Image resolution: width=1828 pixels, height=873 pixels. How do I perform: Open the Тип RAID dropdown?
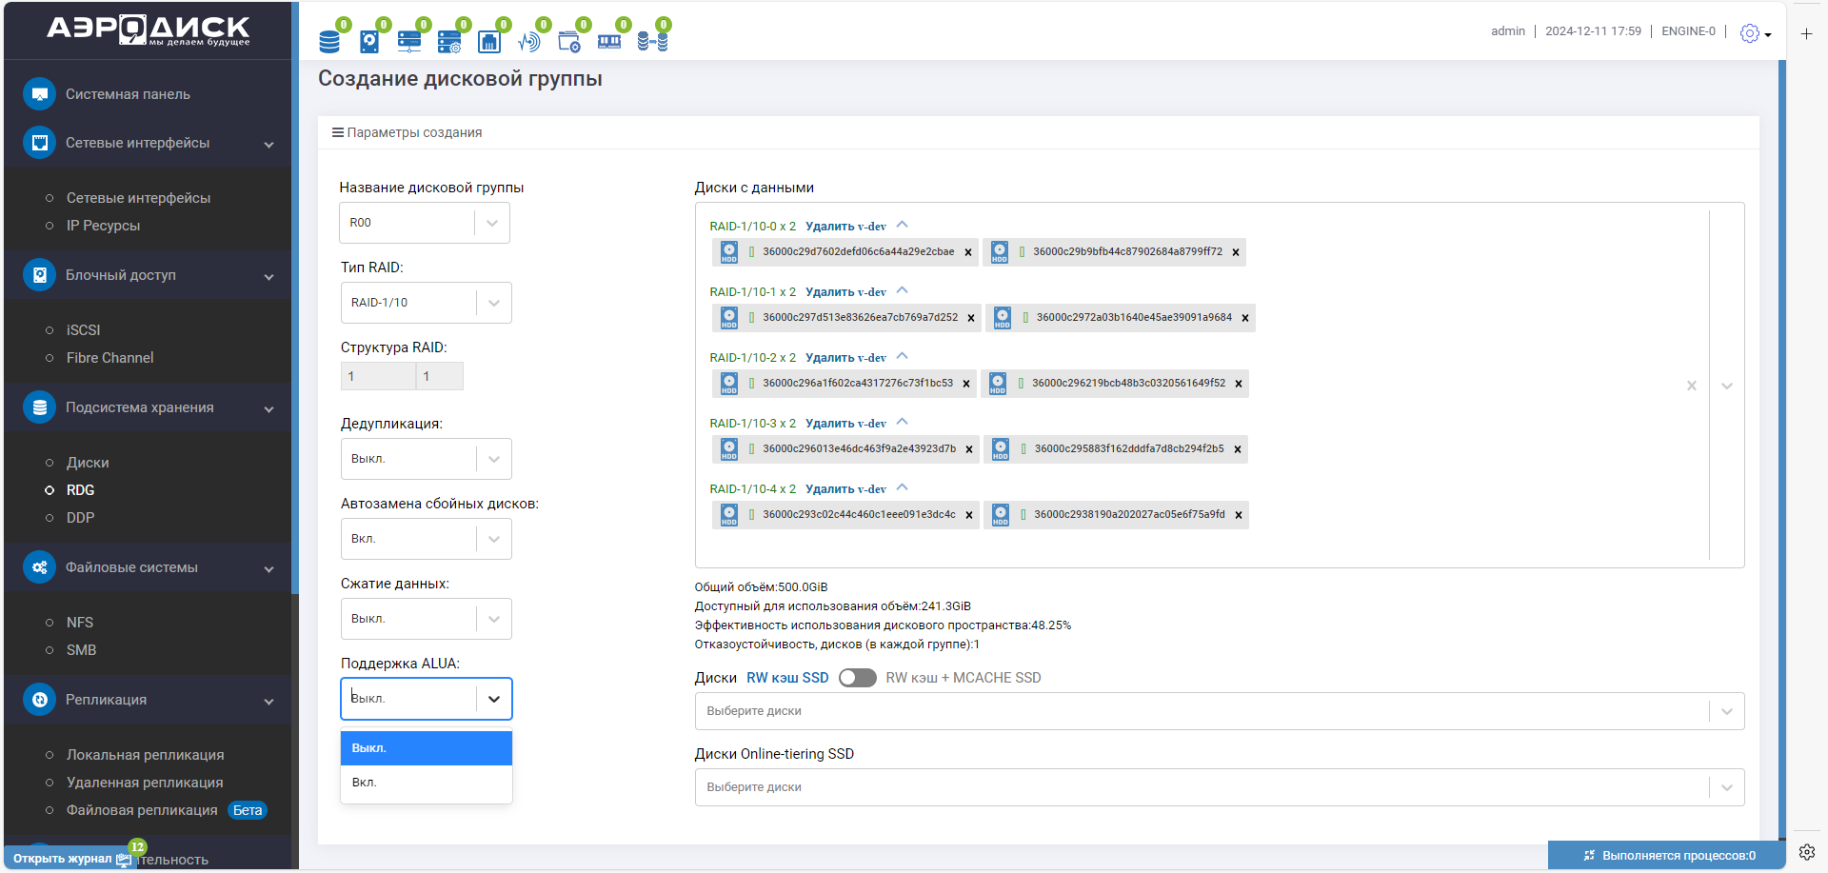coord(426,303)
